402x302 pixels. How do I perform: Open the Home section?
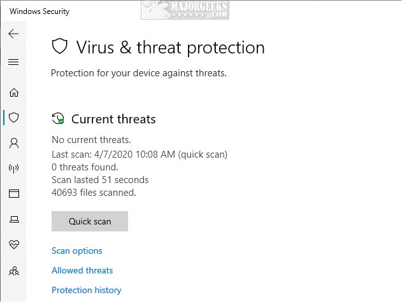pos(14,92)
